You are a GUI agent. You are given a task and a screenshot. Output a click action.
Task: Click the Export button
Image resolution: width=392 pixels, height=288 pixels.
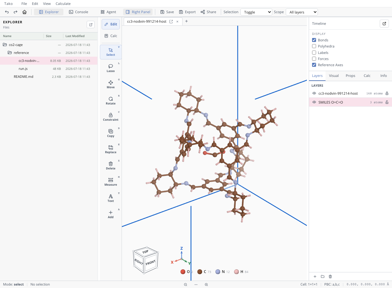coord(187,12)
